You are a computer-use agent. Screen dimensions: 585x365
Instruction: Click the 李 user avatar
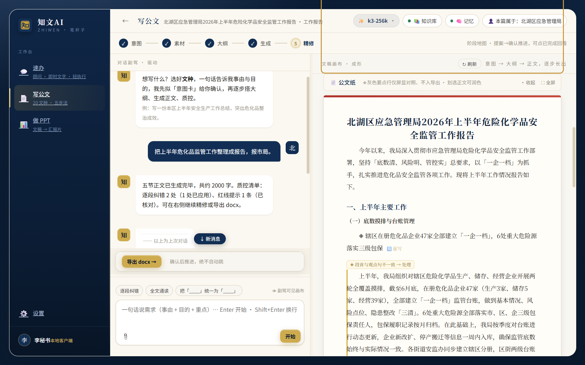point(24,340)
